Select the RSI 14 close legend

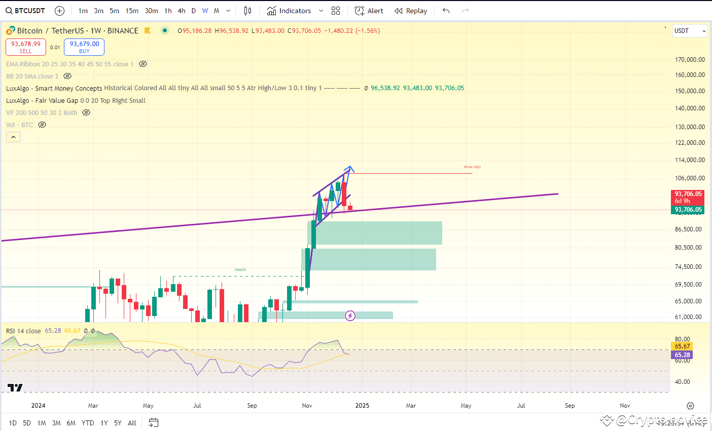[x=23, y=331]
